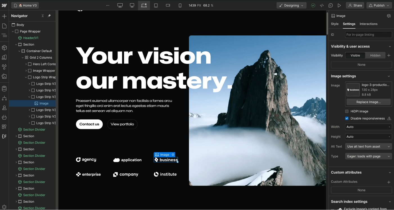Open the Assets panel
The image size is (394, 210).
coord(4,76)
